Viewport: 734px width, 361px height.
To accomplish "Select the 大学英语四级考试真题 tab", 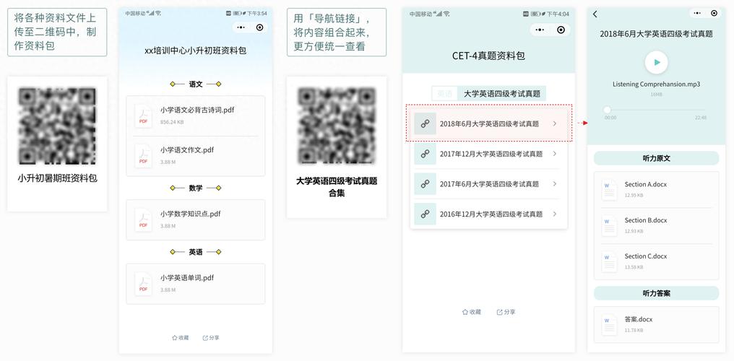I will (x=502, y=94).
